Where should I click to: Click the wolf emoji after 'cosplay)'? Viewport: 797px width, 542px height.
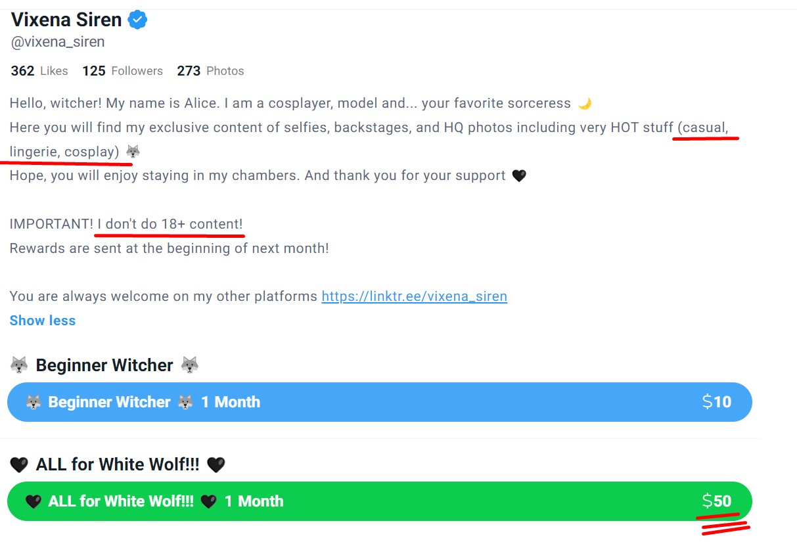[133, 152]
